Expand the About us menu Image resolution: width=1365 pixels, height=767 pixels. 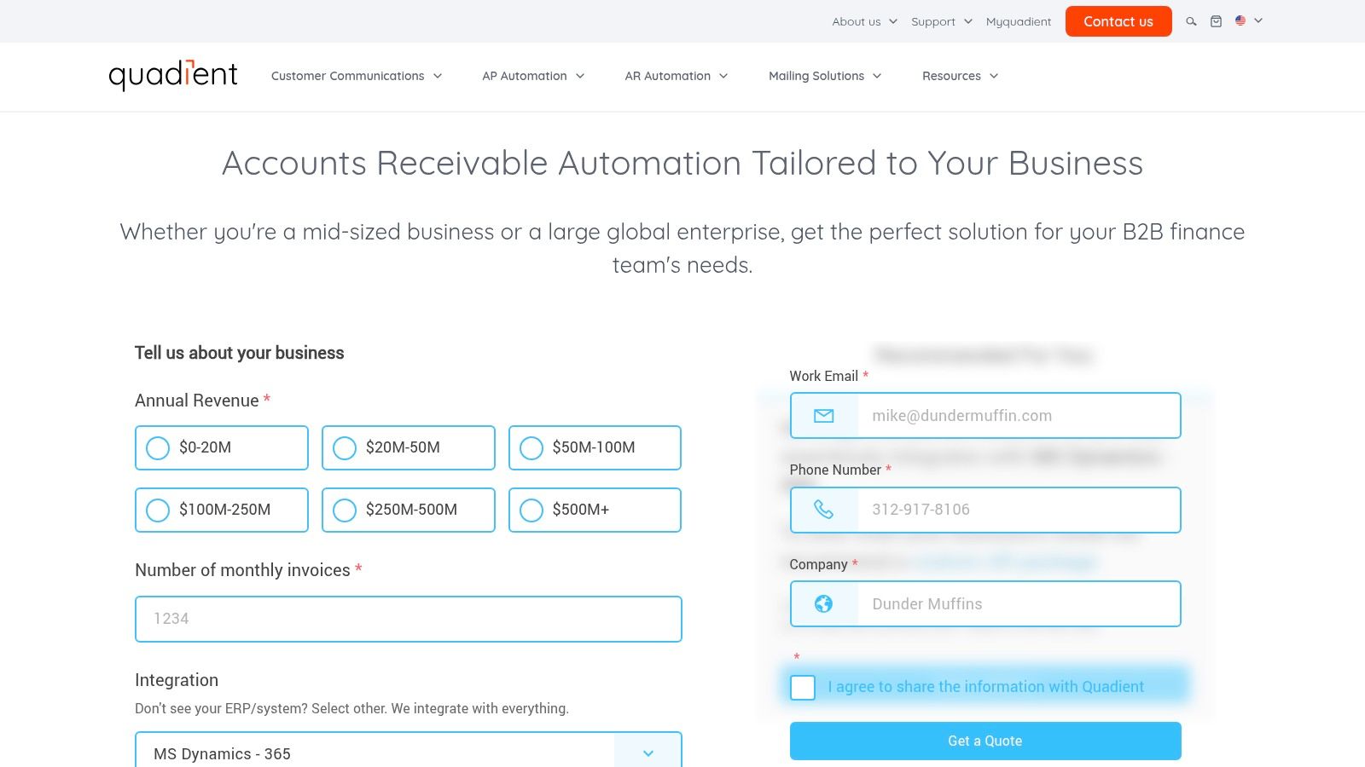tap(864, 21)
